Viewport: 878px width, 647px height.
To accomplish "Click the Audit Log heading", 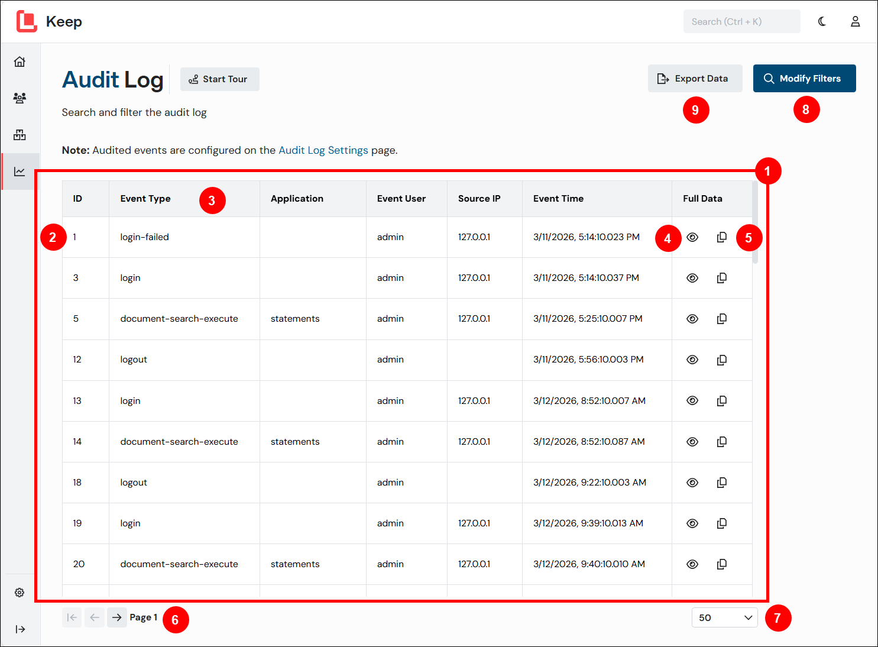I will click(113, 79).
